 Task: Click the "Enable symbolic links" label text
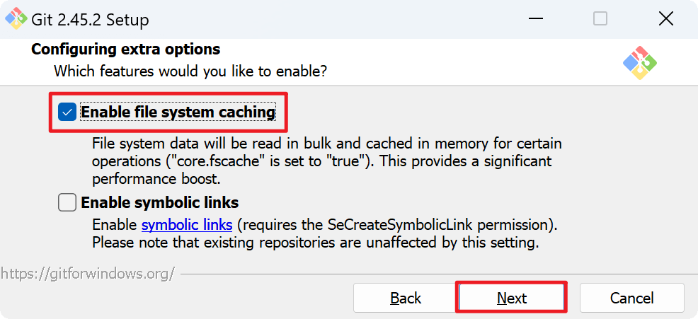(160, 203)
